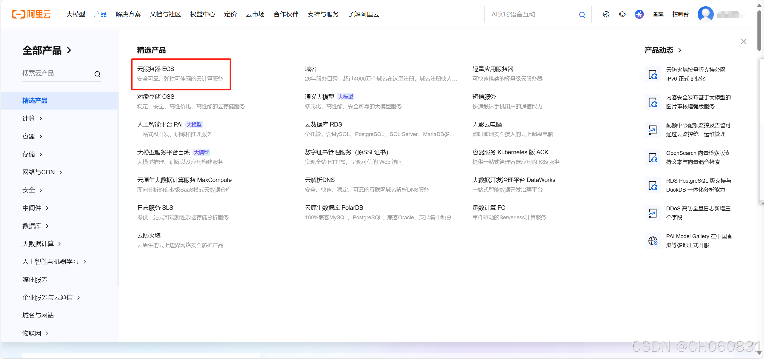Click the product search magnifier in sidebar
This screenshot has height=359, width=764.
97,74
